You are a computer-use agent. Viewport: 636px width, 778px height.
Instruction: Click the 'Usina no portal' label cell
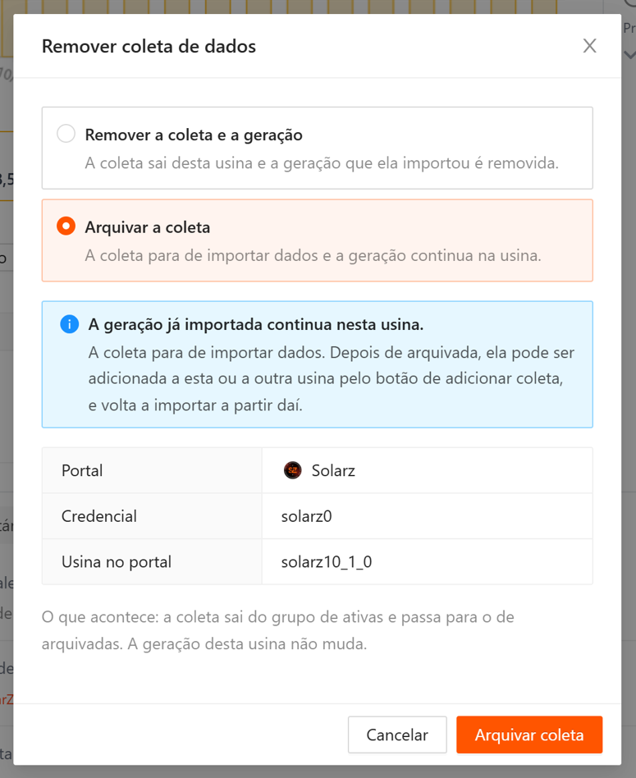152,561
